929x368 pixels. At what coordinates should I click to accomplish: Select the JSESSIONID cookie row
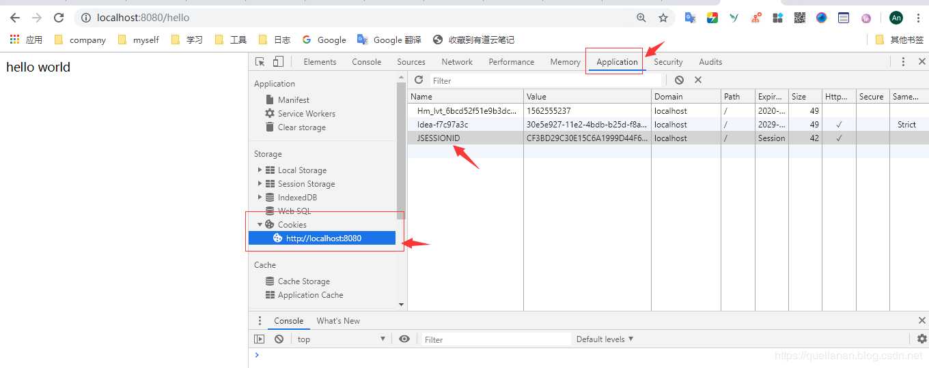tap(668, 138)
